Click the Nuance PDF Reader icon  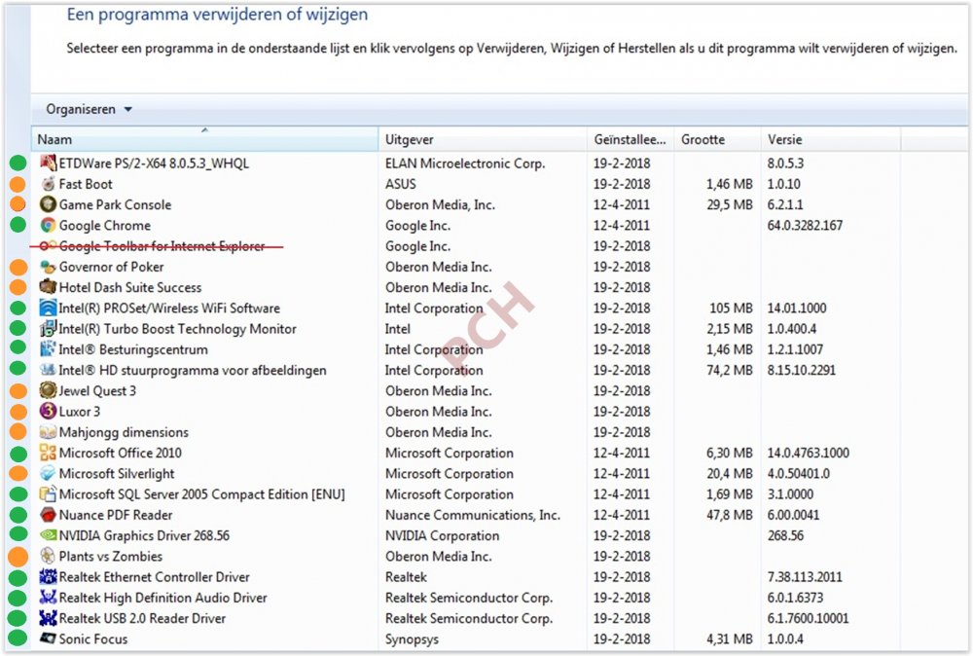coord(48,515)
